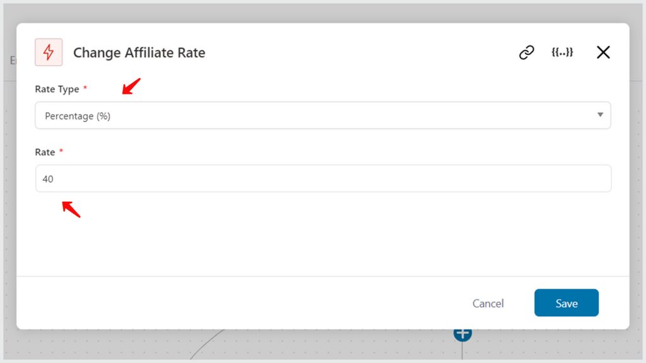Focus the Rate field containing 40

323,178
